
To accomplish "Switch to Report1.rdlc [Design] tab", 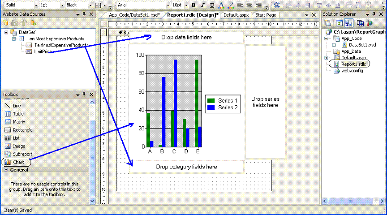I will tap(193, 15).
